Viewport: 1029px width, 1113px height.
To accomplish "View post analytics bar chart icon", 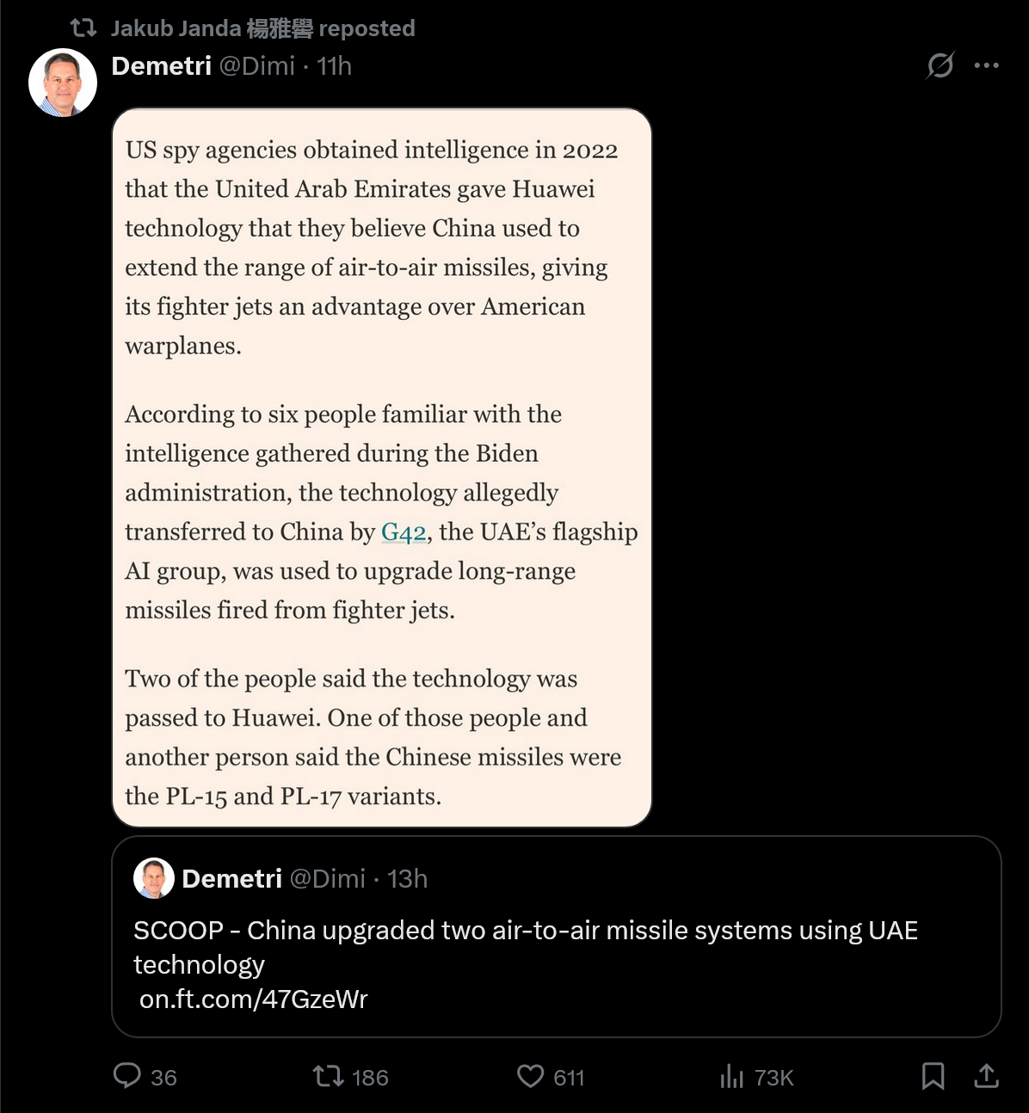I will (731, 1076).
